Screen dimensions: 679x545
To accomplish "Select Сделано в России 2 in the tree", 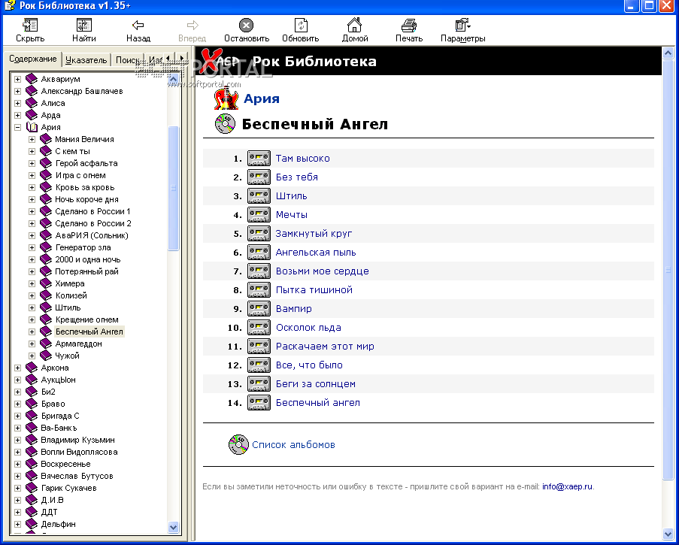I will (x=93, y=223).
